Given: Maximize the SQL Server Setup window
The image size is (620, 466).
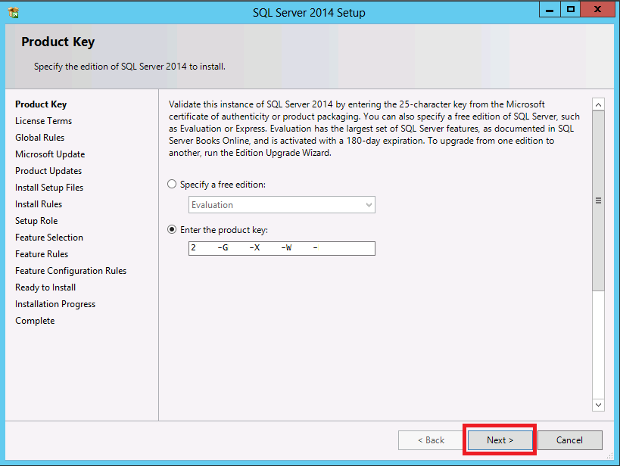Looking at the screenshot, I should point(570,10).
